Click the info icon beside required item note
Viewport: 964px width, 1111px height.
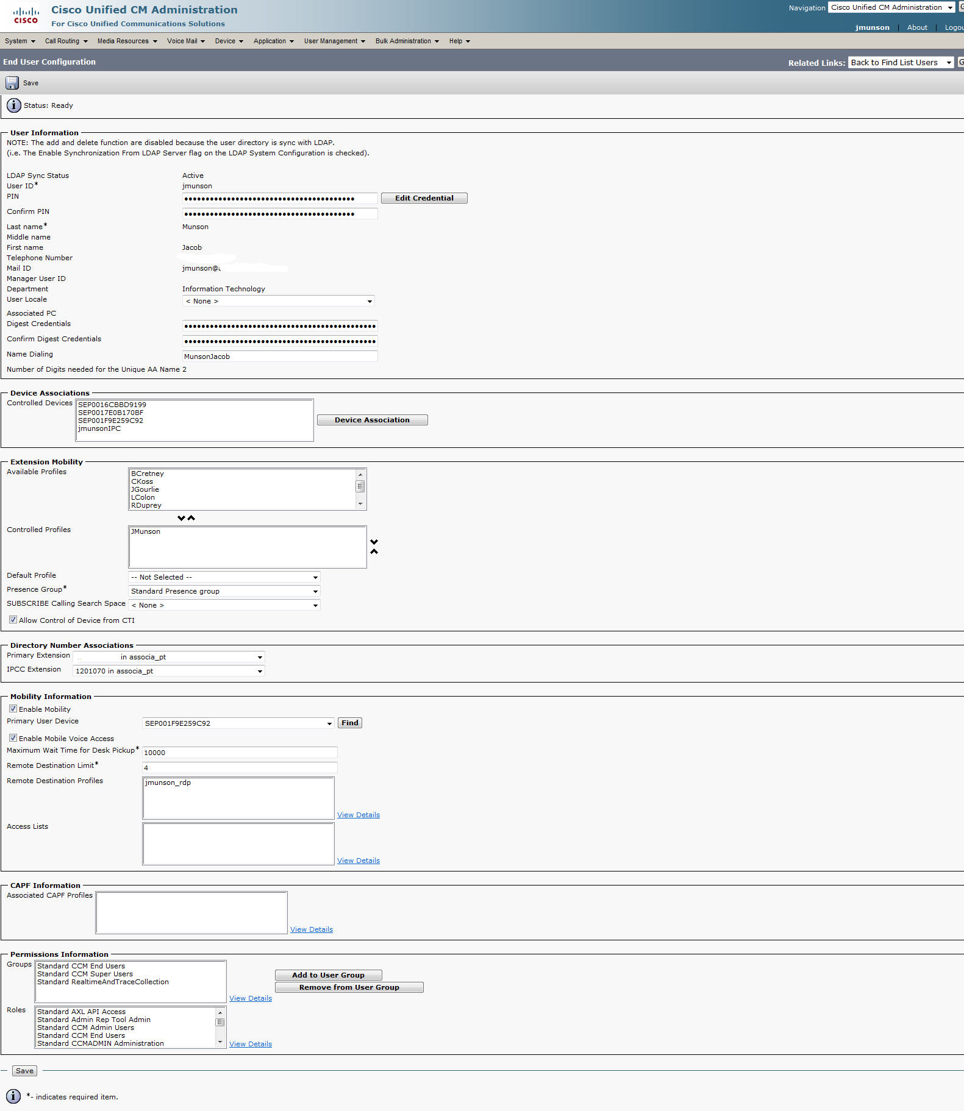click(x=13, y=1096)
